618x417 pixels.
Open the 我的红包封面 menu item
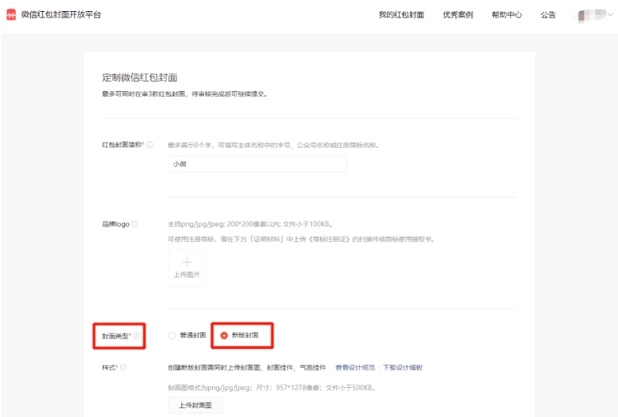click(401, 15)
